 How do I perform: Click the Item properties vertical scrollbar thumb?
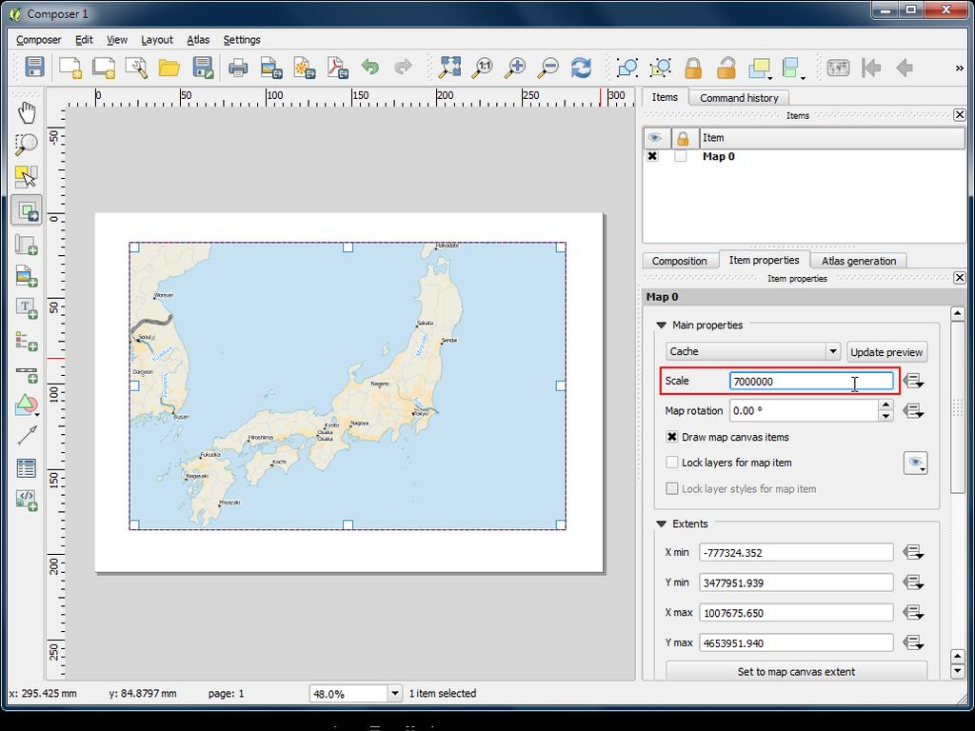click(958, 407)
